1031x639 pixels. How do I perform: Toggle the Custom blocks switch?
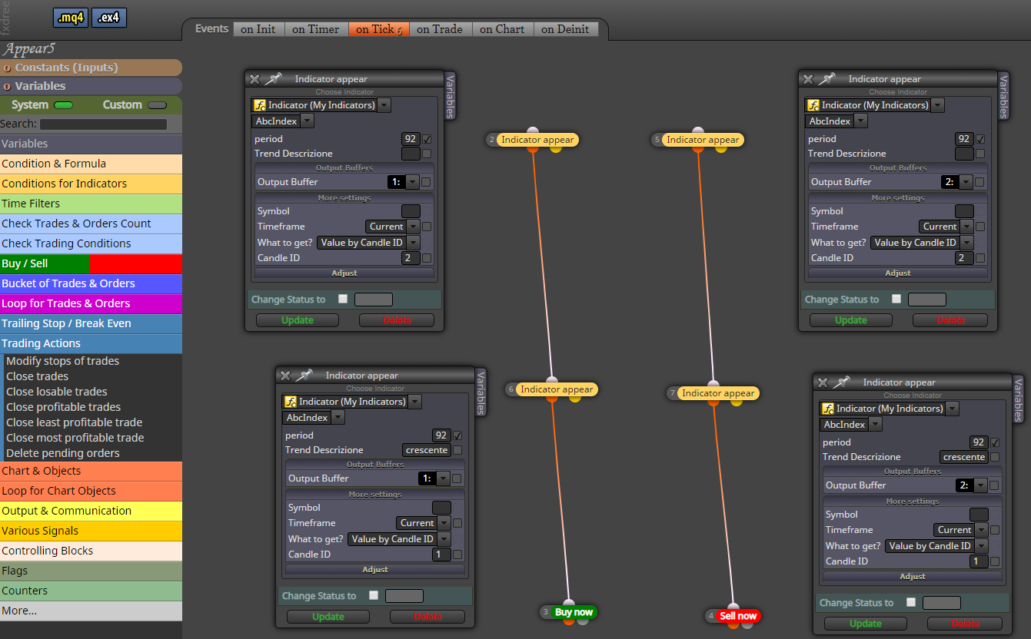(157, 105)
